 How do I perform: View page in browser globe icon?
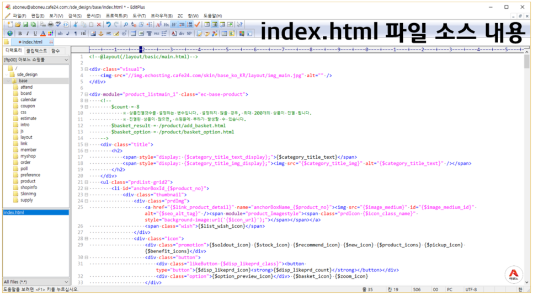[10, 33]
